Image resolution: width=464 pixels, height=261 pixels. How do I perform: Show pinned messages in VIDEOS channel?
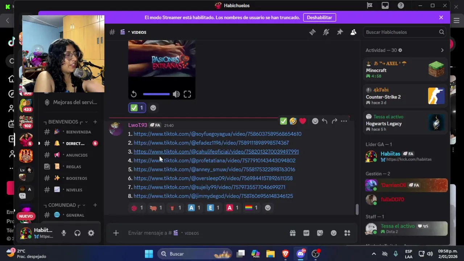(340, 32)
